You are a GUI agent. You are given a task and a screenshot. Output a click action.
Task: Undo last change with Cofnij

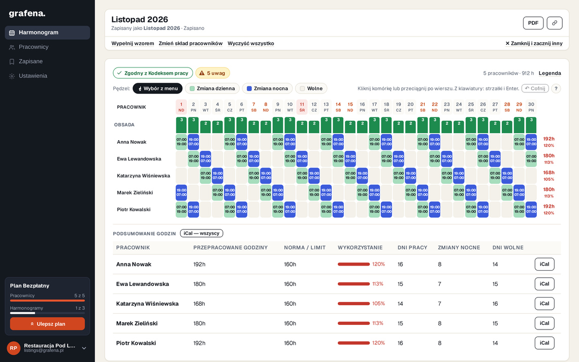tap(535, 88)
